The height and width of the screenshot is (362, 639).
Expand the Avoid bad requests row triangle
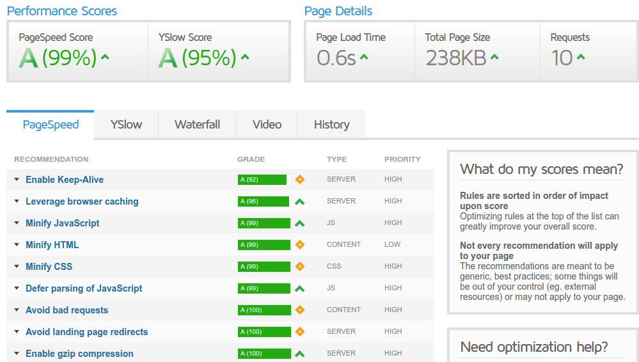[17, 310]
